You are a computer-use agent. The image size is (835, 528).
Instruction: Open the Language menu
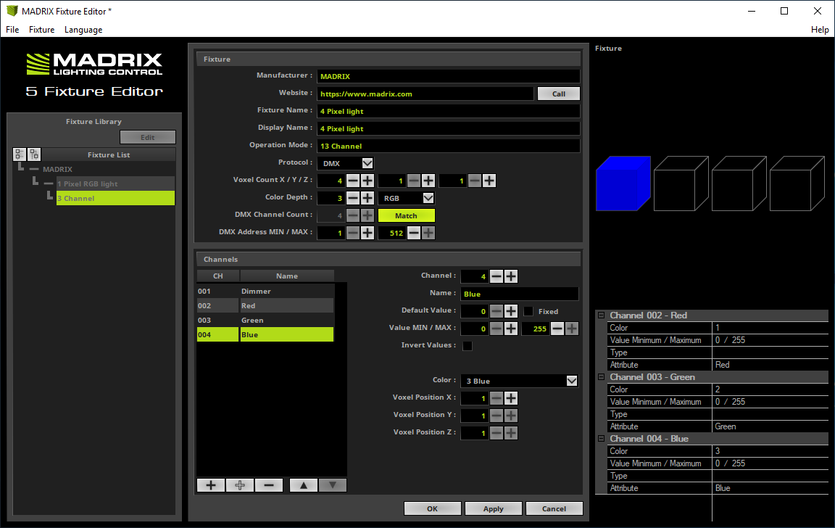(x=83, y=30)
